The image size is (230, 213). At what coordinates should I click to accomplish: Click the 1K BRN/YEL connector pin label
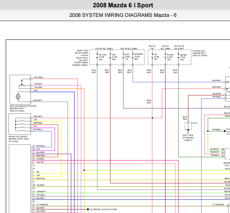tap(39, 179)
